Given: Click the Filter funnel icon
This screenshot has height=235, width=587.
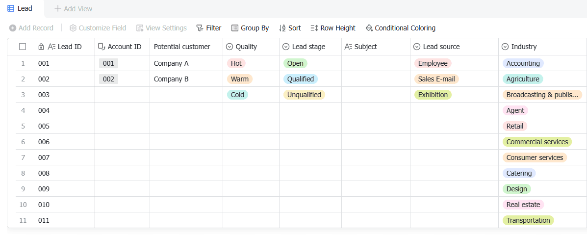Looking at the screenshot, I should [200, 28].
